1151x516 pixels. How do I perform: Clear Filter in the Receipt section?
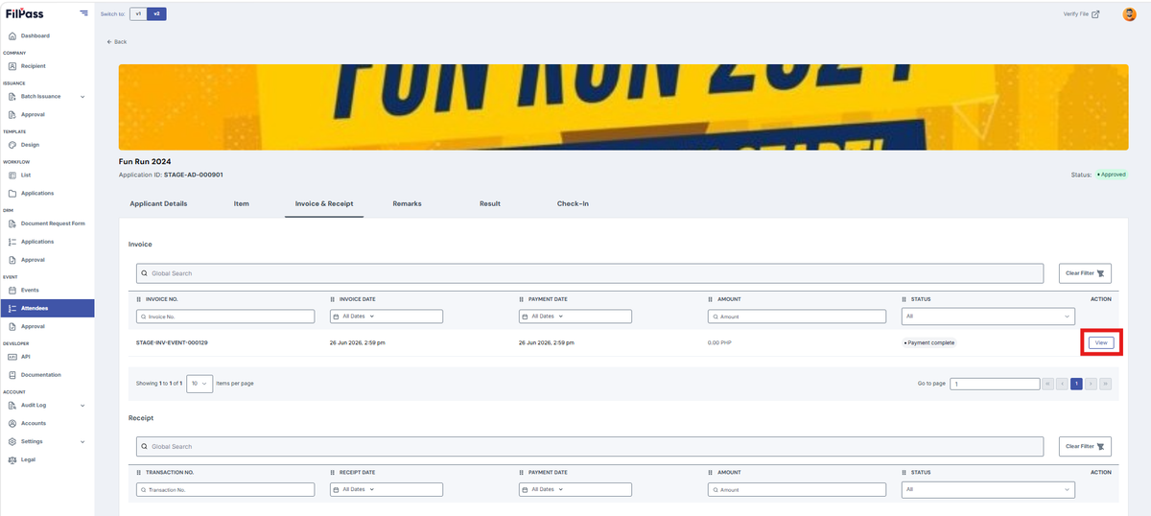tap(1085, 446)
